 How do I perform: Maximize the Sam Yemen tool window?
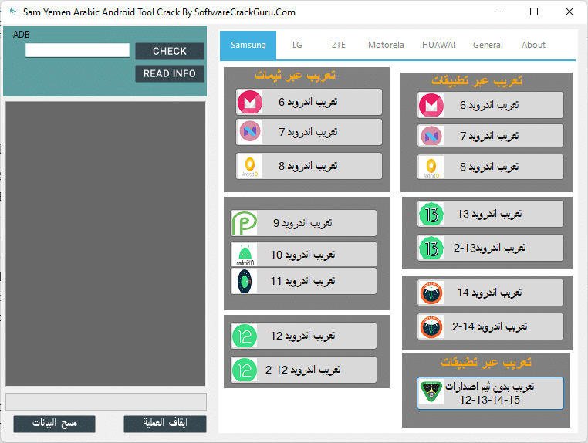pyautogui.click(x=534, y=12)
